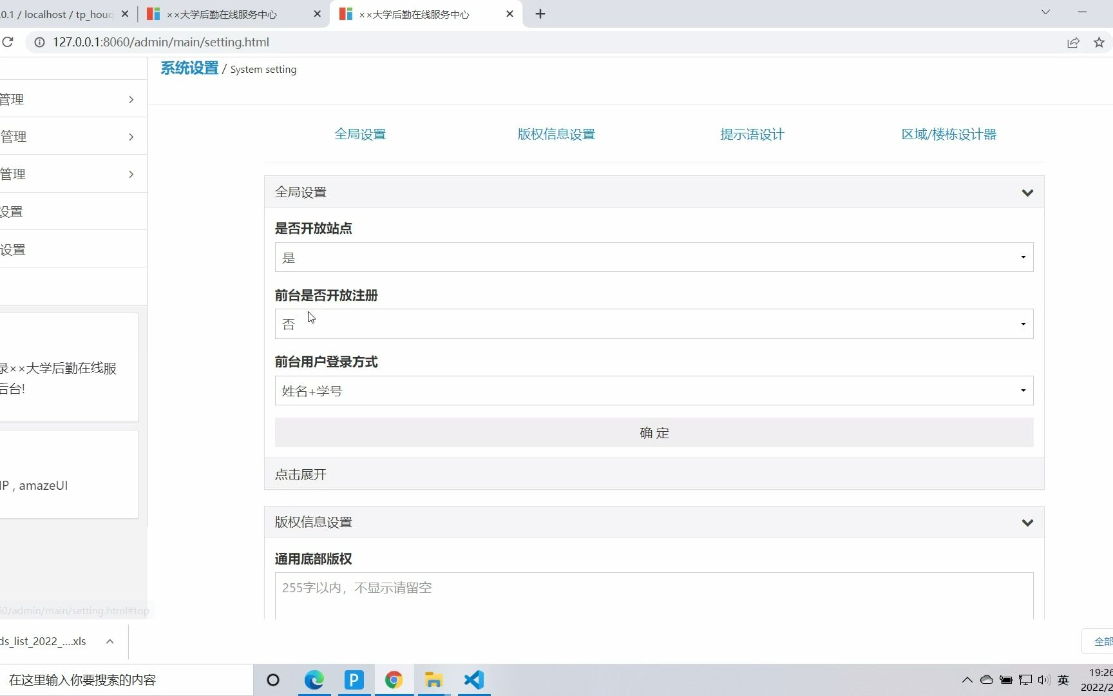The image size is (1113, 696).
Task: Minimize the browser window
Action: (x=1082, y=12)
